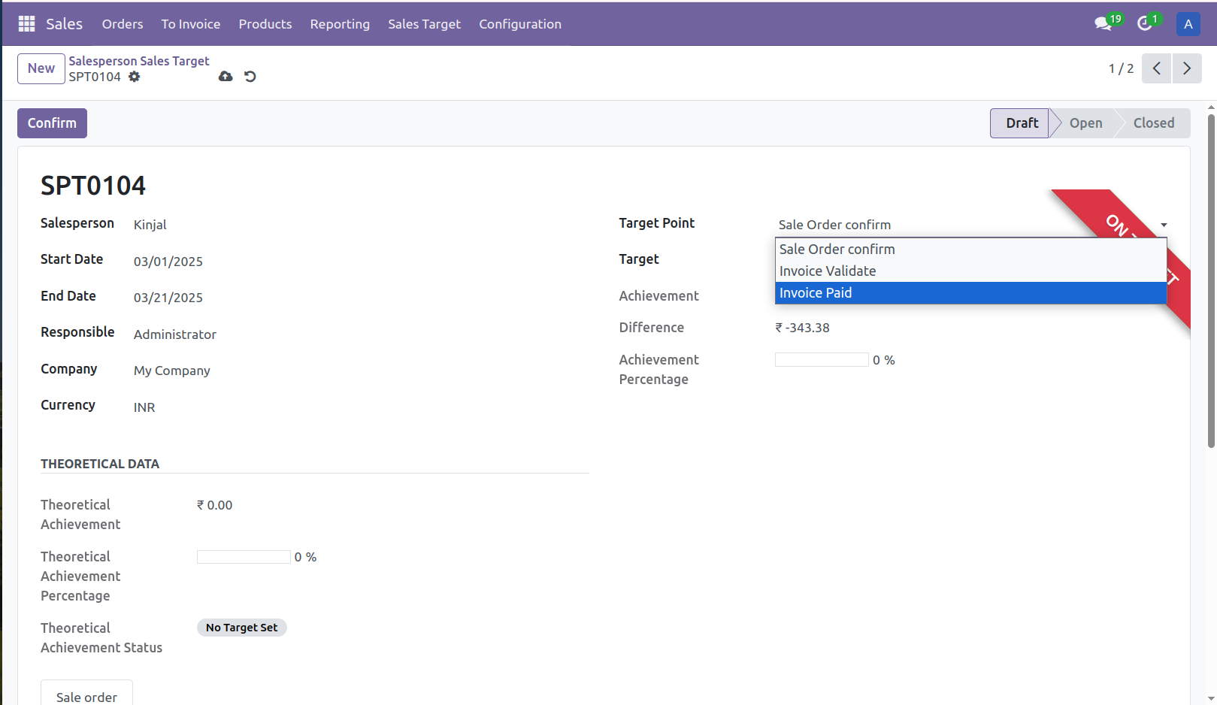This screenshot has height=705, width=1217.
Task: Open the Target Point dropdown arrow
Action: (1163, 225)
